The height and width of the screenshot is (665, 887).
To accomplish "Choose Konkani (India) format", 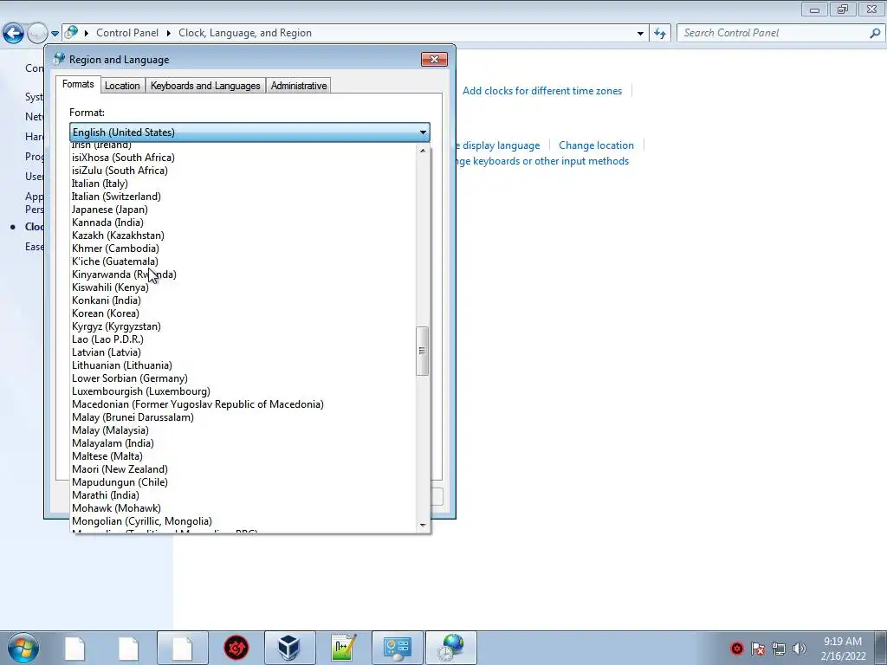I will coord(243,300).
